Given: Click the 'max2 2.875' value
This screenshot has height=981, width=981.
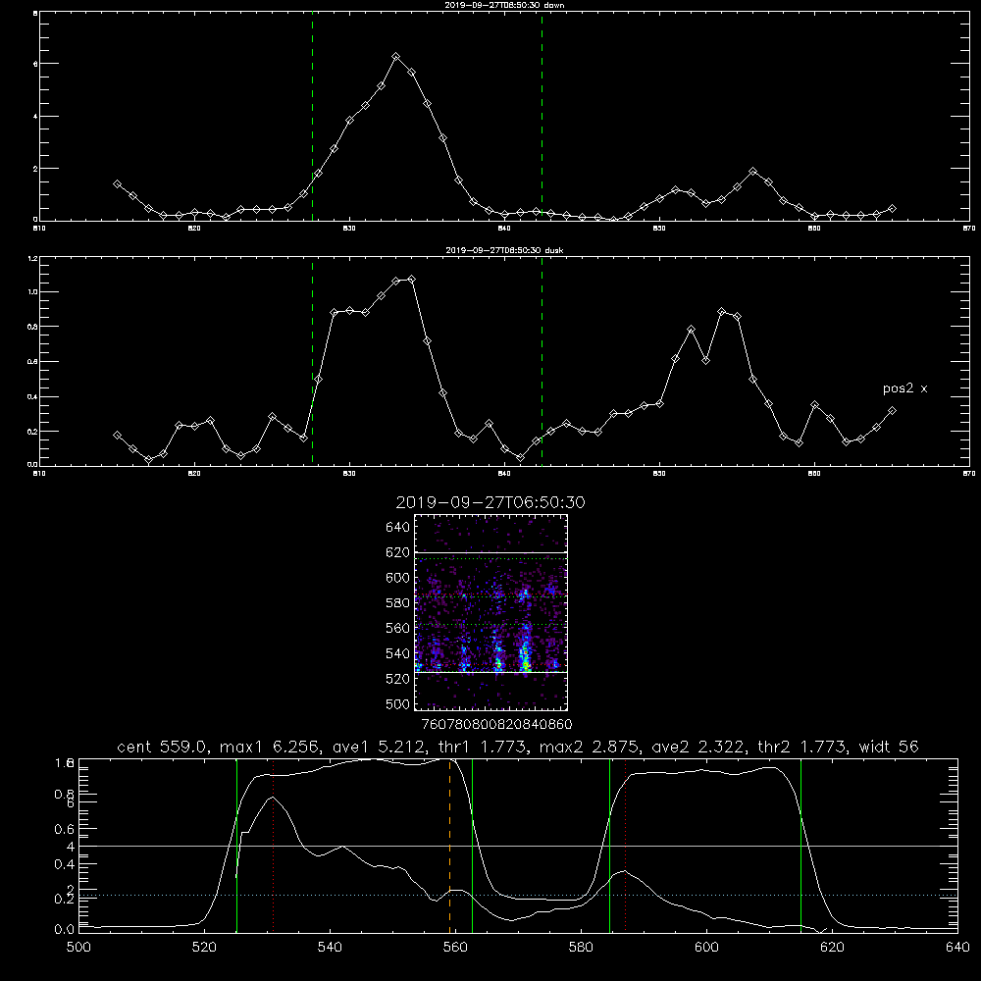Looking at the screenshot, I should tap(587, 747).
